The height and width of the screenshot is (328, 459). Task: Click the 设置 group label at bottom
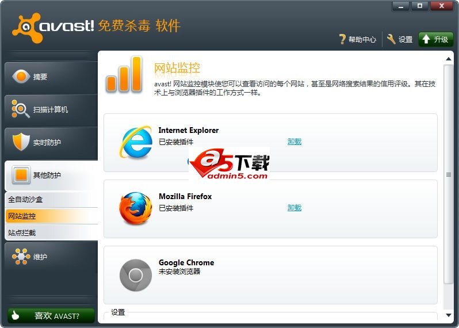[118, 312]
